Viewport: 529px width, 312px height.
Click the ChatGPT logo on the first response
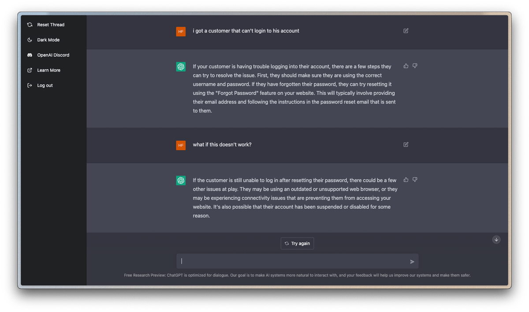(x=181, y=67)
